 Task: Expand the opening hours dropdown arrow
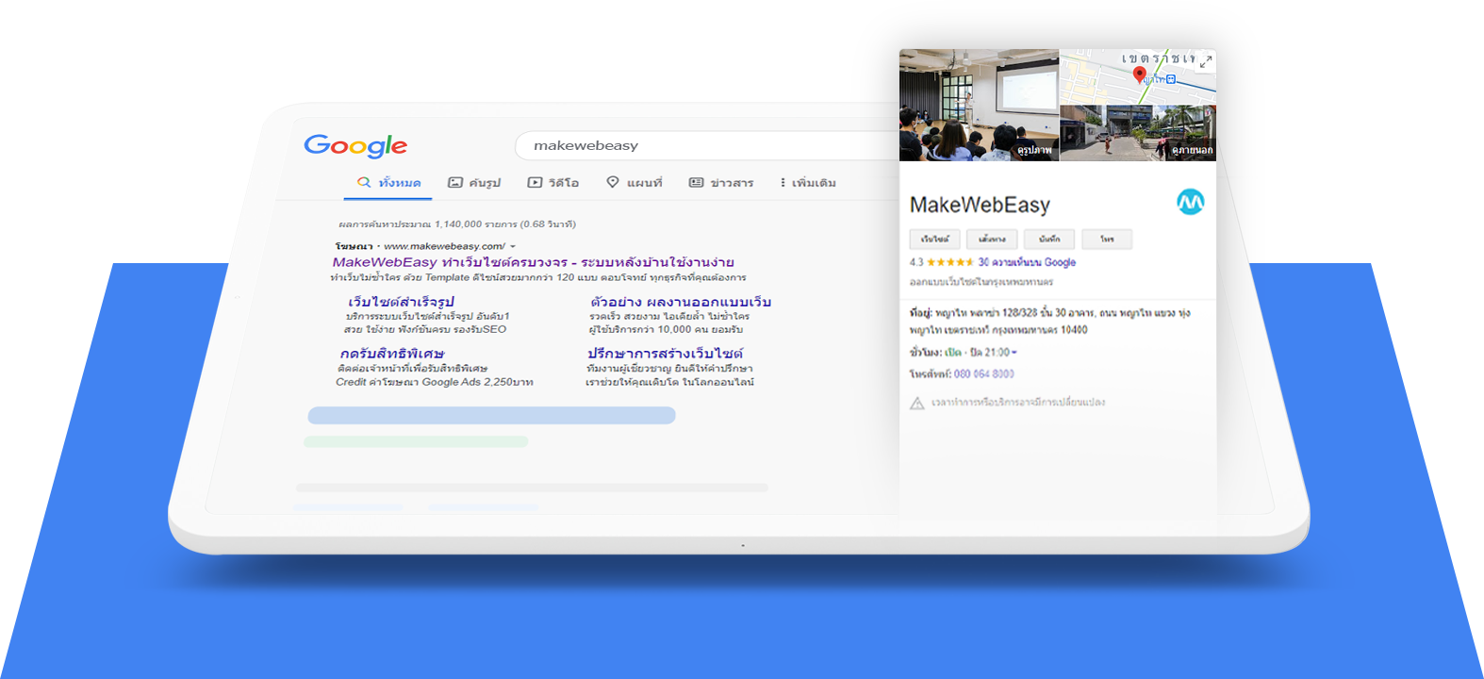(1014, 353)
